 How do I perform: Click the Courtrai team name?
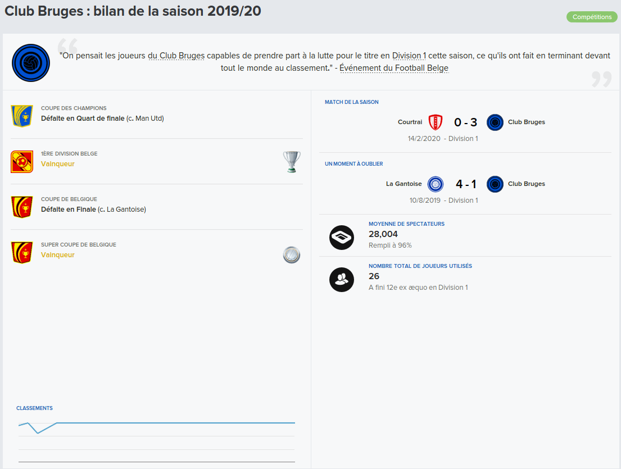410,122
